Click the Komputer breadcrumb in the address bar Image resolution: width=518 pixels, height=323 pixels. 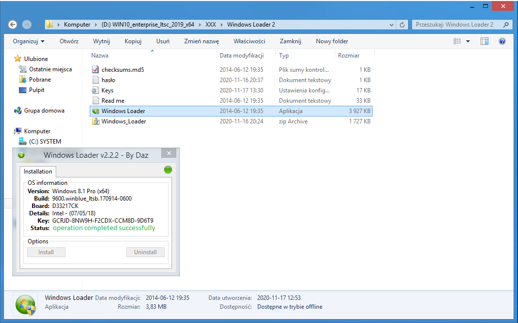click(x=77, y=25)
